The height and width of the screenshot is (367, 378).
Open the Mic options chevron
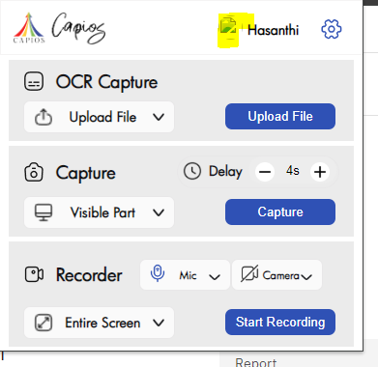coord(215,276)
